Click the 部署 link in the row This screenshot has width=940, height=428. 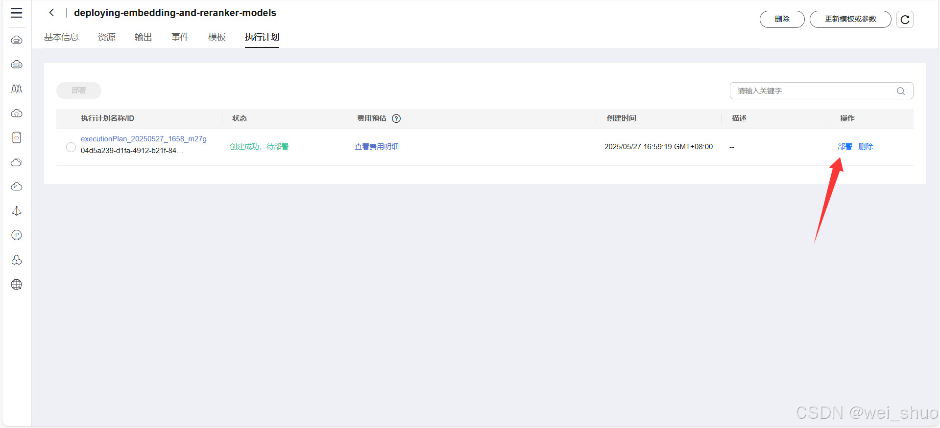[844, 147]
